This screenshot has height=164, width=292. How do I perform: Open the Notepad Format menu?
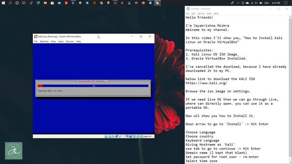coord(201,14)
